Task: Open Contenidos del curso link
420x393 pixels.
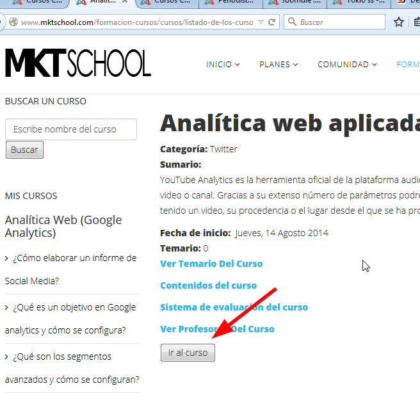Action: tap(208, 285)
